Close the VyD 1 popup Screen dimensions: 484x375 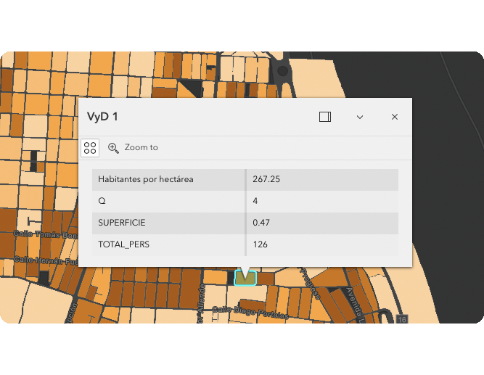395,117
